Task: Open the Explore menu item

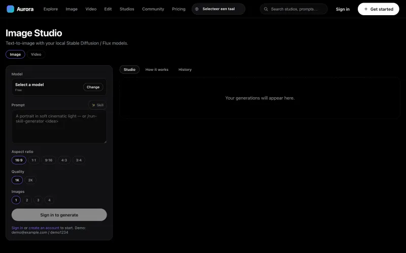Action: (x=51, y=9)
